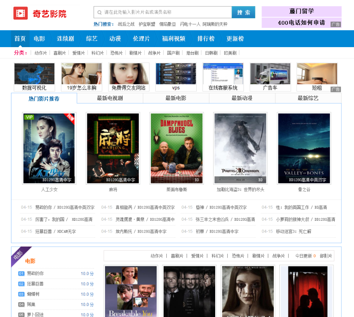Open the 排行榜 nav item

206,38
